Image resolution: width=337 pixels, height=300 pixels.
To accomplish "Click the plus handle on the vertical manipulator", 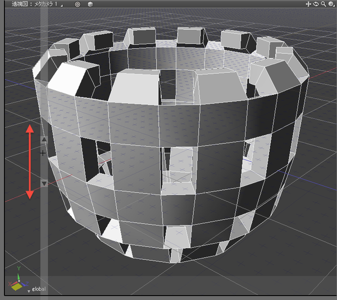I will [x=43, y=153].
